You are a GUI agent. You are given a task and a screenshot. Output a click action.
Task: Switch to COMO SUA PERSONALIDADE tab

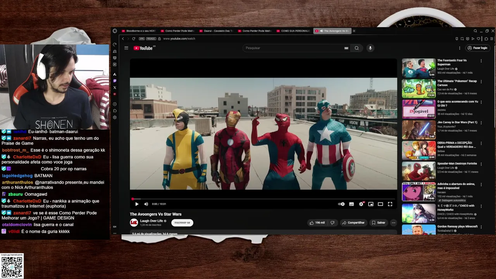click(293, 31)
